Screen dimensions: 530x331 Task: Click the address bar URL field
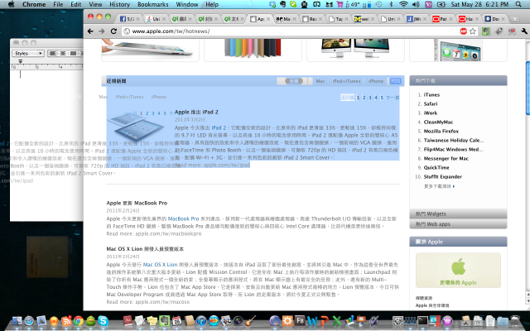pyautogui.click(x=290, y=31)
